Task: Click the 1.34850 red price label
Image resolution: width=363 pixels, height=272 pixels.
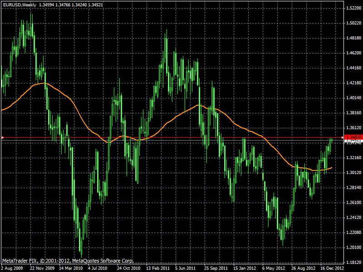Action: pos(353,137)
